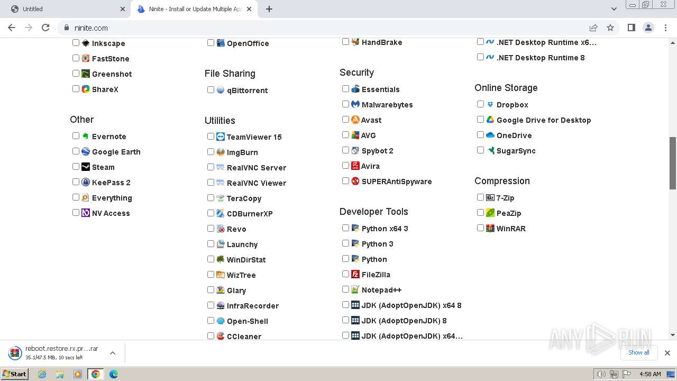
Task: Click the FileZilla icon
Action: coord(355,274)
